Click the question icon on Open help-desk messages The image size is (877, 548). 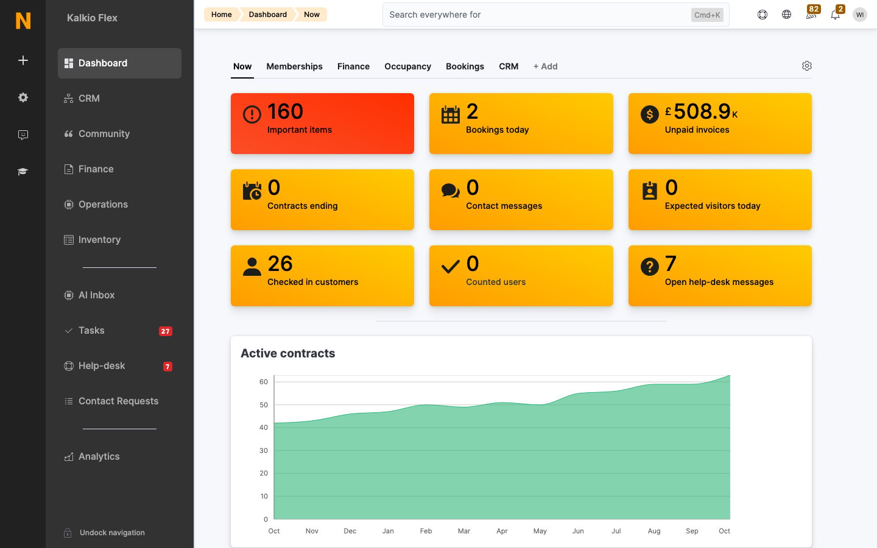[x=650, y=267]
